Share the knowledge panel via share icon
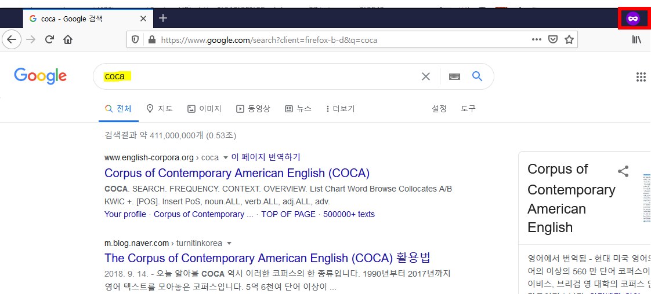 (x=623, y=171)
